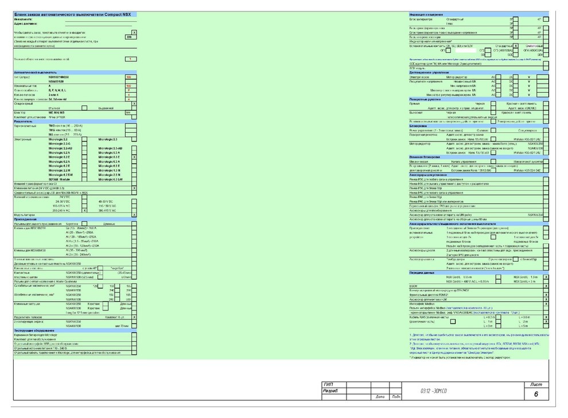
Task: Click the value field for NSX100/160/250 type
Action: tap(130, 77)
